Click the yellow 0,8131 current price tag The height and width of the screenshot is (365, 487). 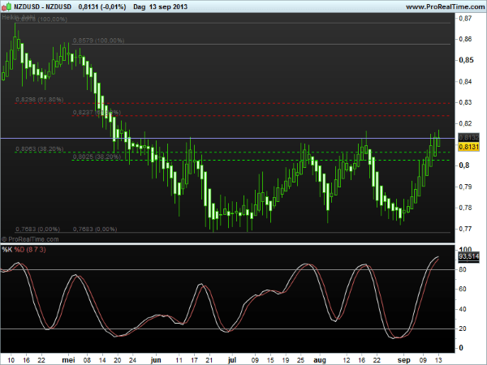(468, 147)
